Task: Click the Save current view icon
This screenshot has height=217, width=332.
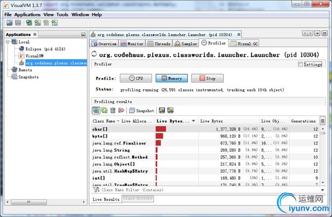Action: [170, 110]
